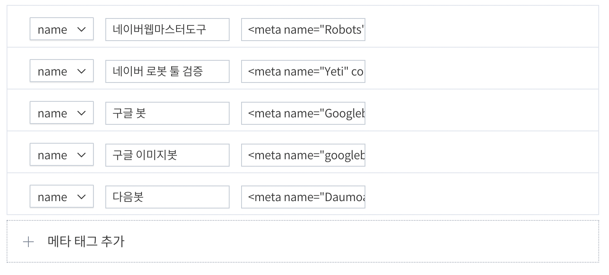
Task: Expand the name dropdown beside 네이버 로봇 툴 검증
Action: click(x=62, y=71)
